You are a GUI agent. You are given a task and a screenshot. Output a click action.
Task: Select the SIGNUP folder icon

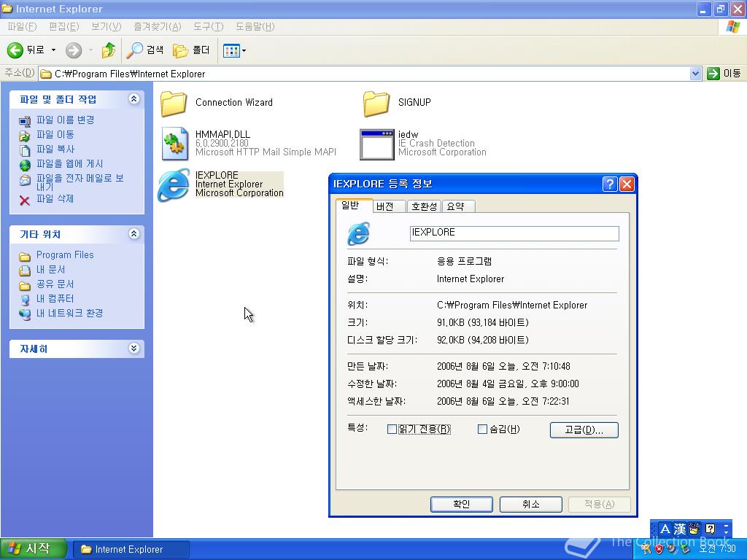(x=376, y=104)
